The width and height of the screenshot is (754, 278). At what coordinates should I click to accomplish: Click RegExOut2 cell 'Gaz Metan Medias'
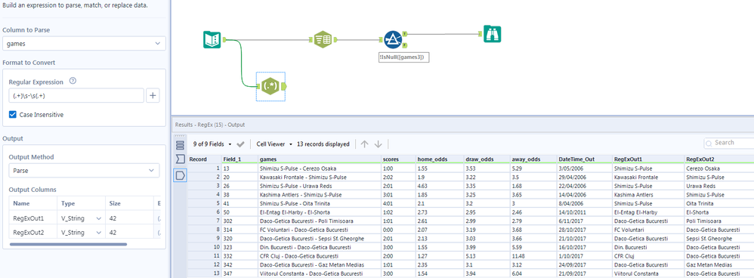click(718, 265)
